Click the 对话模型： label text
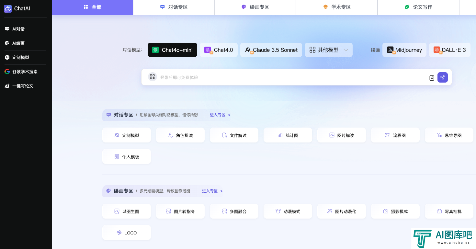The height and width of the screenshot is (249, 476). pos(133,50)
